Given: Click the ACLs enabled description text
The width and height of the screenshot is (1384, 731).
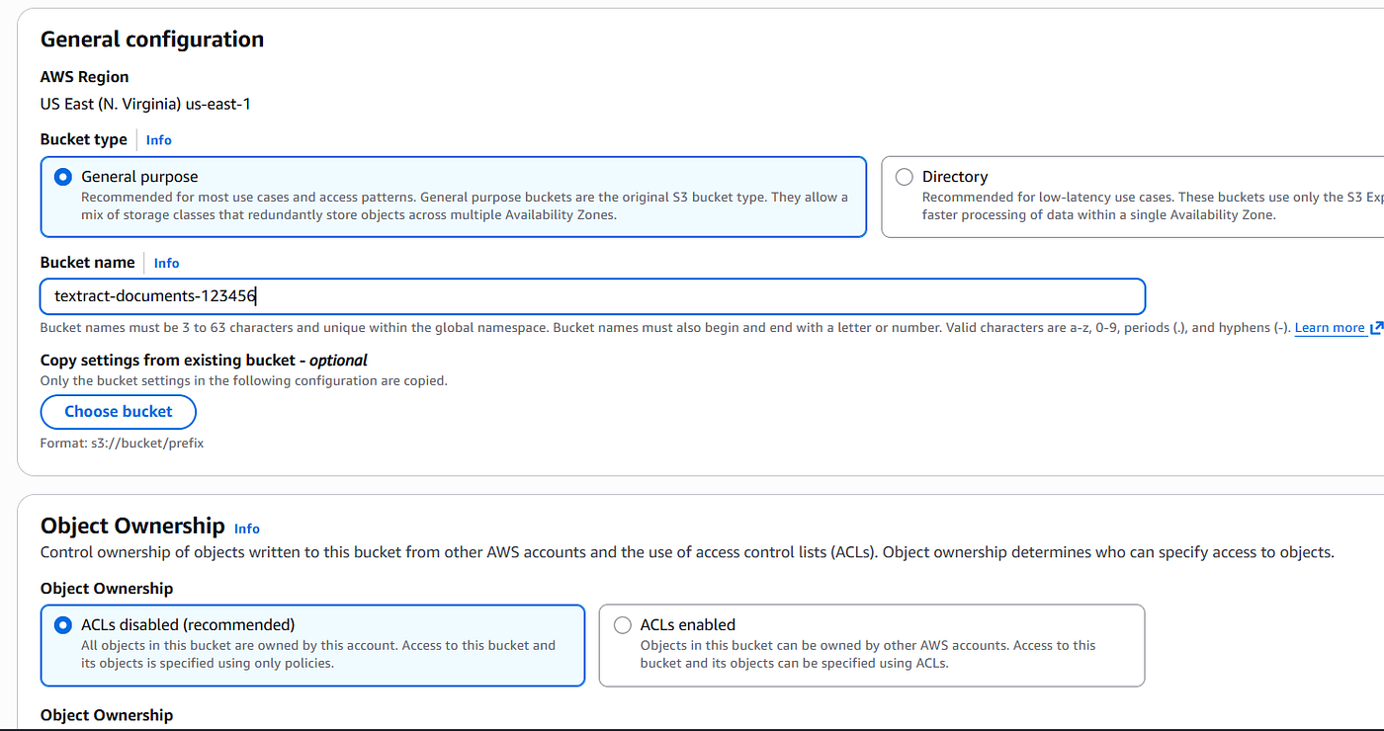Looking at the screenshot, I should point(868,654).
